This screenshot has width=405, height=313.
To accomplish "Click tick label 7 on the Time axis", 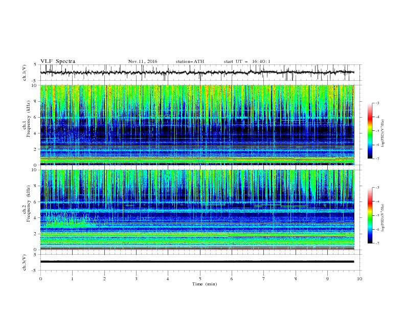I will point(264,279).
